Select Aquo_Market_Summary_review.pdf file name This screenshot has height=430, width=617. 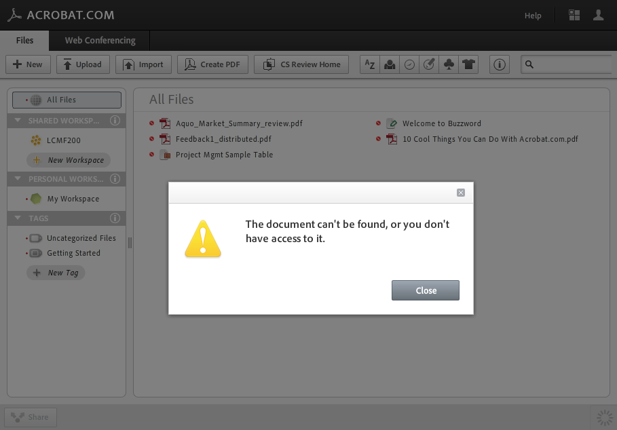click(239, 123)
